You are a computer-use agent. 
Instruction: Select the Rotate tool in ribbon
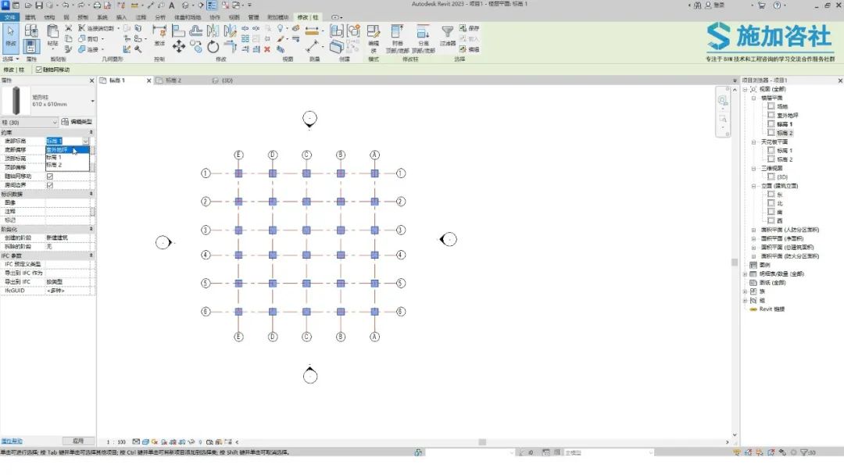pyautogui.click(x=213, y=47)
